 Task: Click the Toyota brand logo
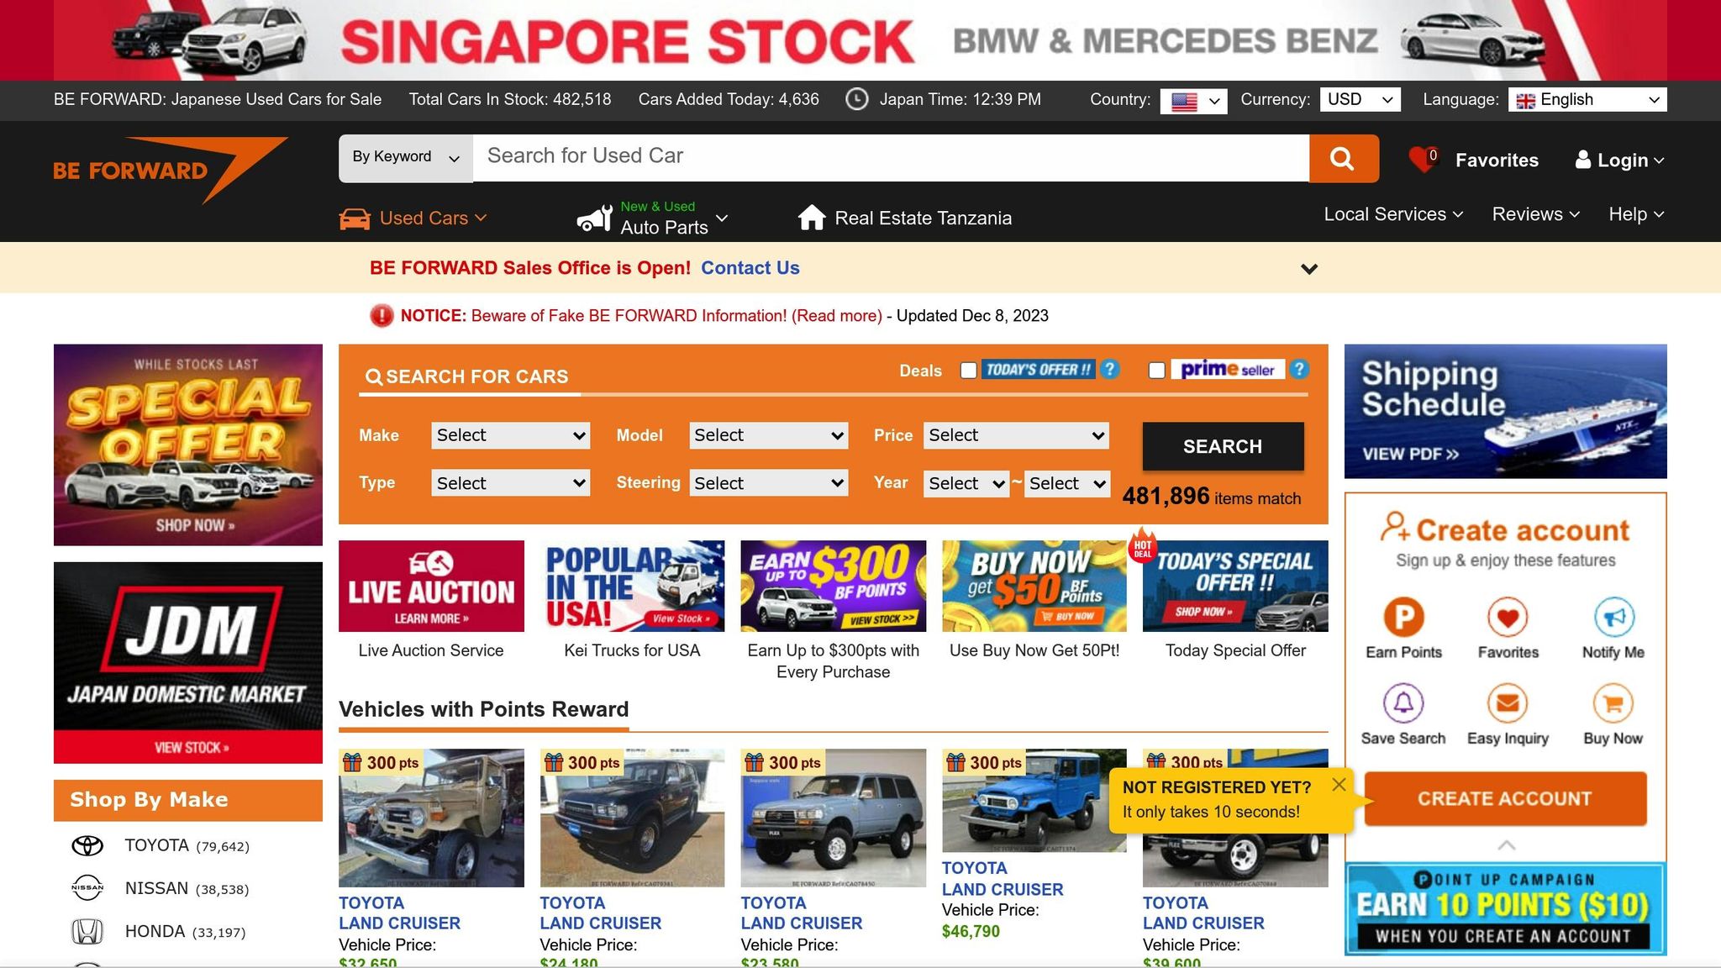tap(87, 845)
